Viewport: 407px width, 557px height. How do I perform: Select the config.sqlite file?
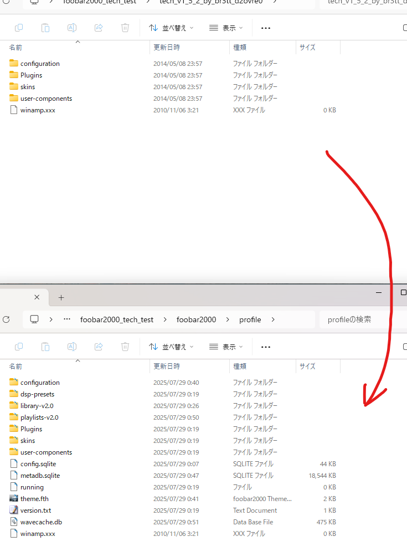38,464
